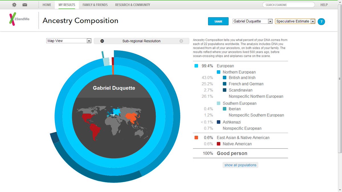Click the Sub-regional Resolution slider bar
Screen dimensions: 342x192
click(141, 41)
